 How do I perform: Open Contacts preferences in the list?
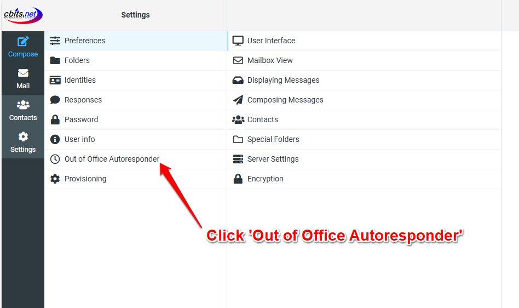[x=364, y=119]
